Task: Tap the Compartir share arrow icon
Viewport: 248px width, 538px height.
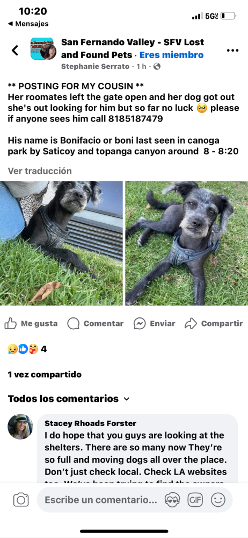Action: point(191,323)
